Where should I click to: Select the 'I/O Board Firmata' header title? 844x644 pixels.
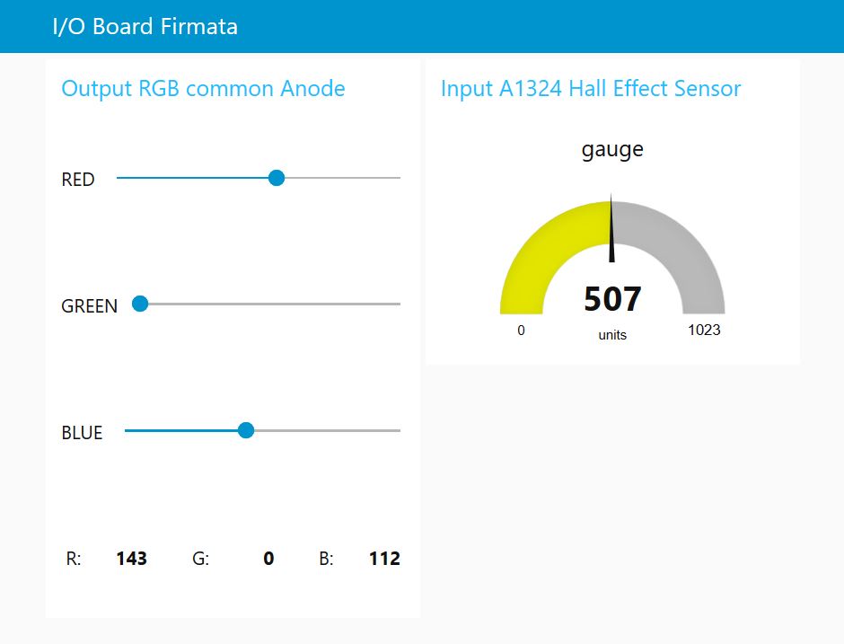click(145, 26)
